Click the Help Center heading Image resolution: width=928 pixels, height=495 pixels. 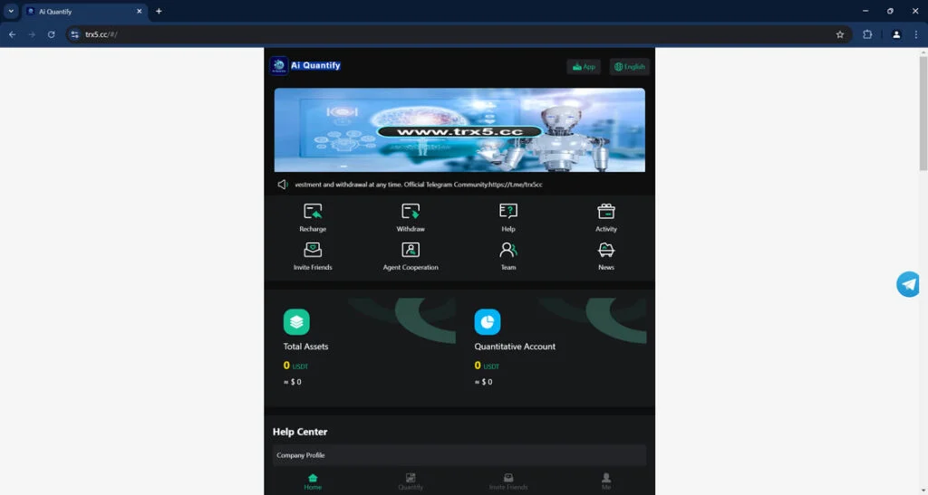(300, 432)
